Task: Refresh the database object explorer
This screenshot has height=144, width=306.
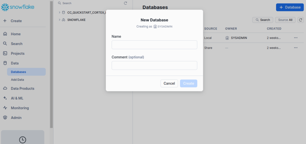Action: tap(126, 3)
